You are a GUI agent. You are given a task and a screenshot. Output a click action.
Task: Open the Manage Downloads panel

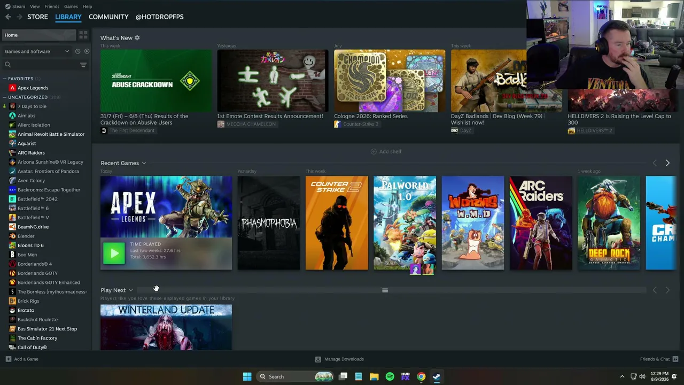339,359
